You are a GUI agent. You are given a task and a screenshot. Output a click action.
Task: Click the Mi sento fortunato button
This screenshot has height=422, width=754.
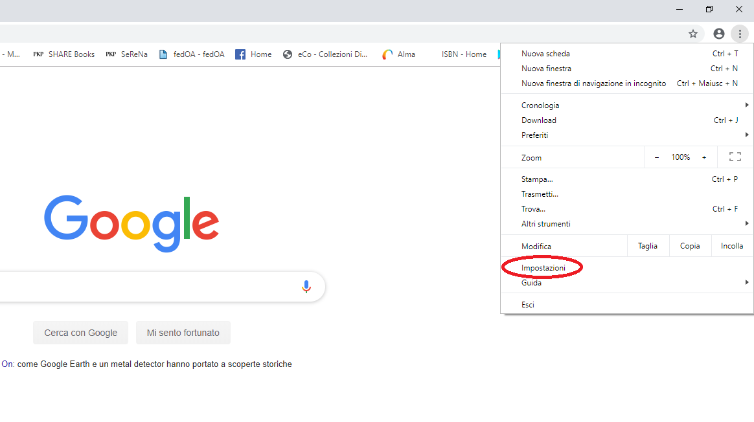click(x=183, y=333)
